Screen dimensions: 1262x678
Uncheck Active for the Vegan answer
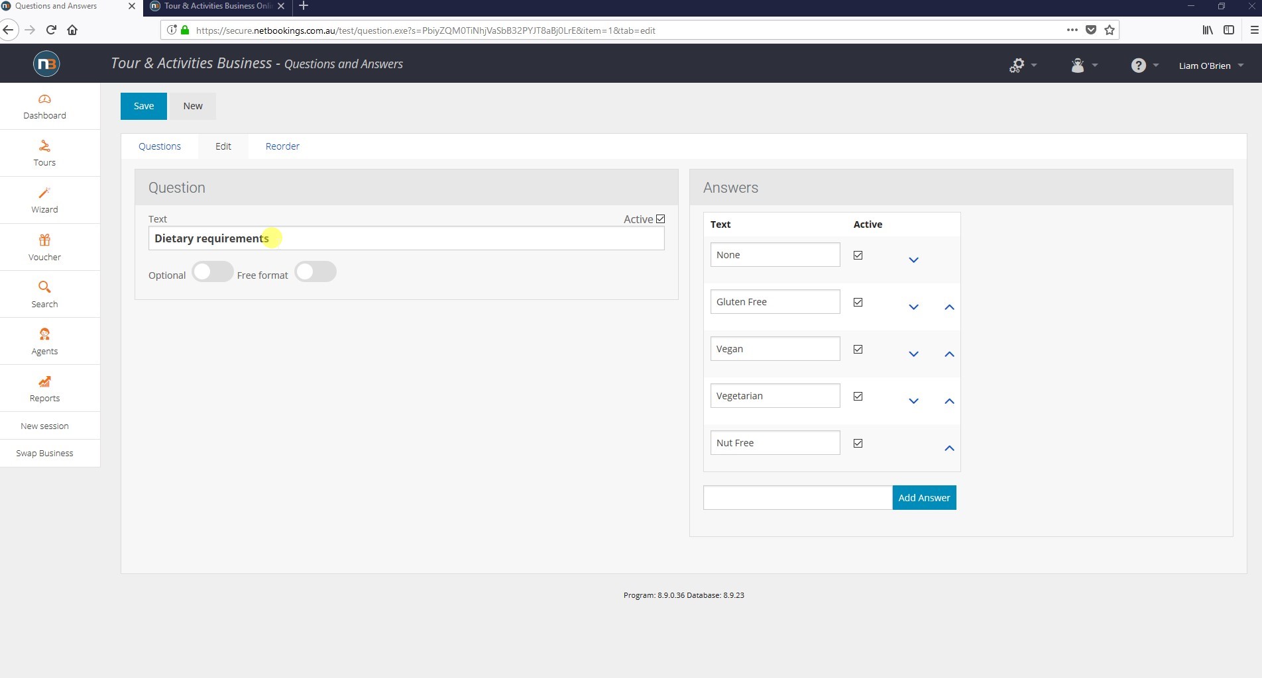pyautogui.click(x=858, y=350)
